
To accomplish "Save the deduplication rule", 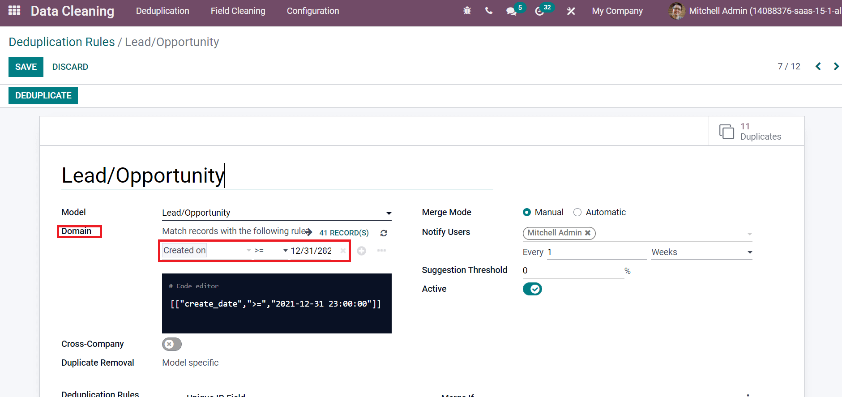I will click(26, 67).
